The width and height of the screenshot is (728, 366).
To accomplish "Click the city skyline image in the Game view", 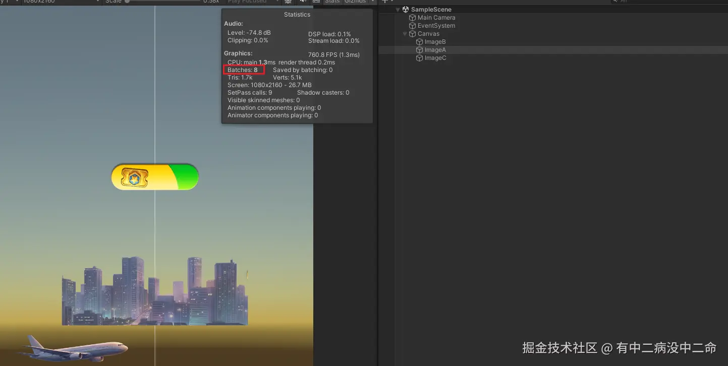I will (x=155, y=291).
